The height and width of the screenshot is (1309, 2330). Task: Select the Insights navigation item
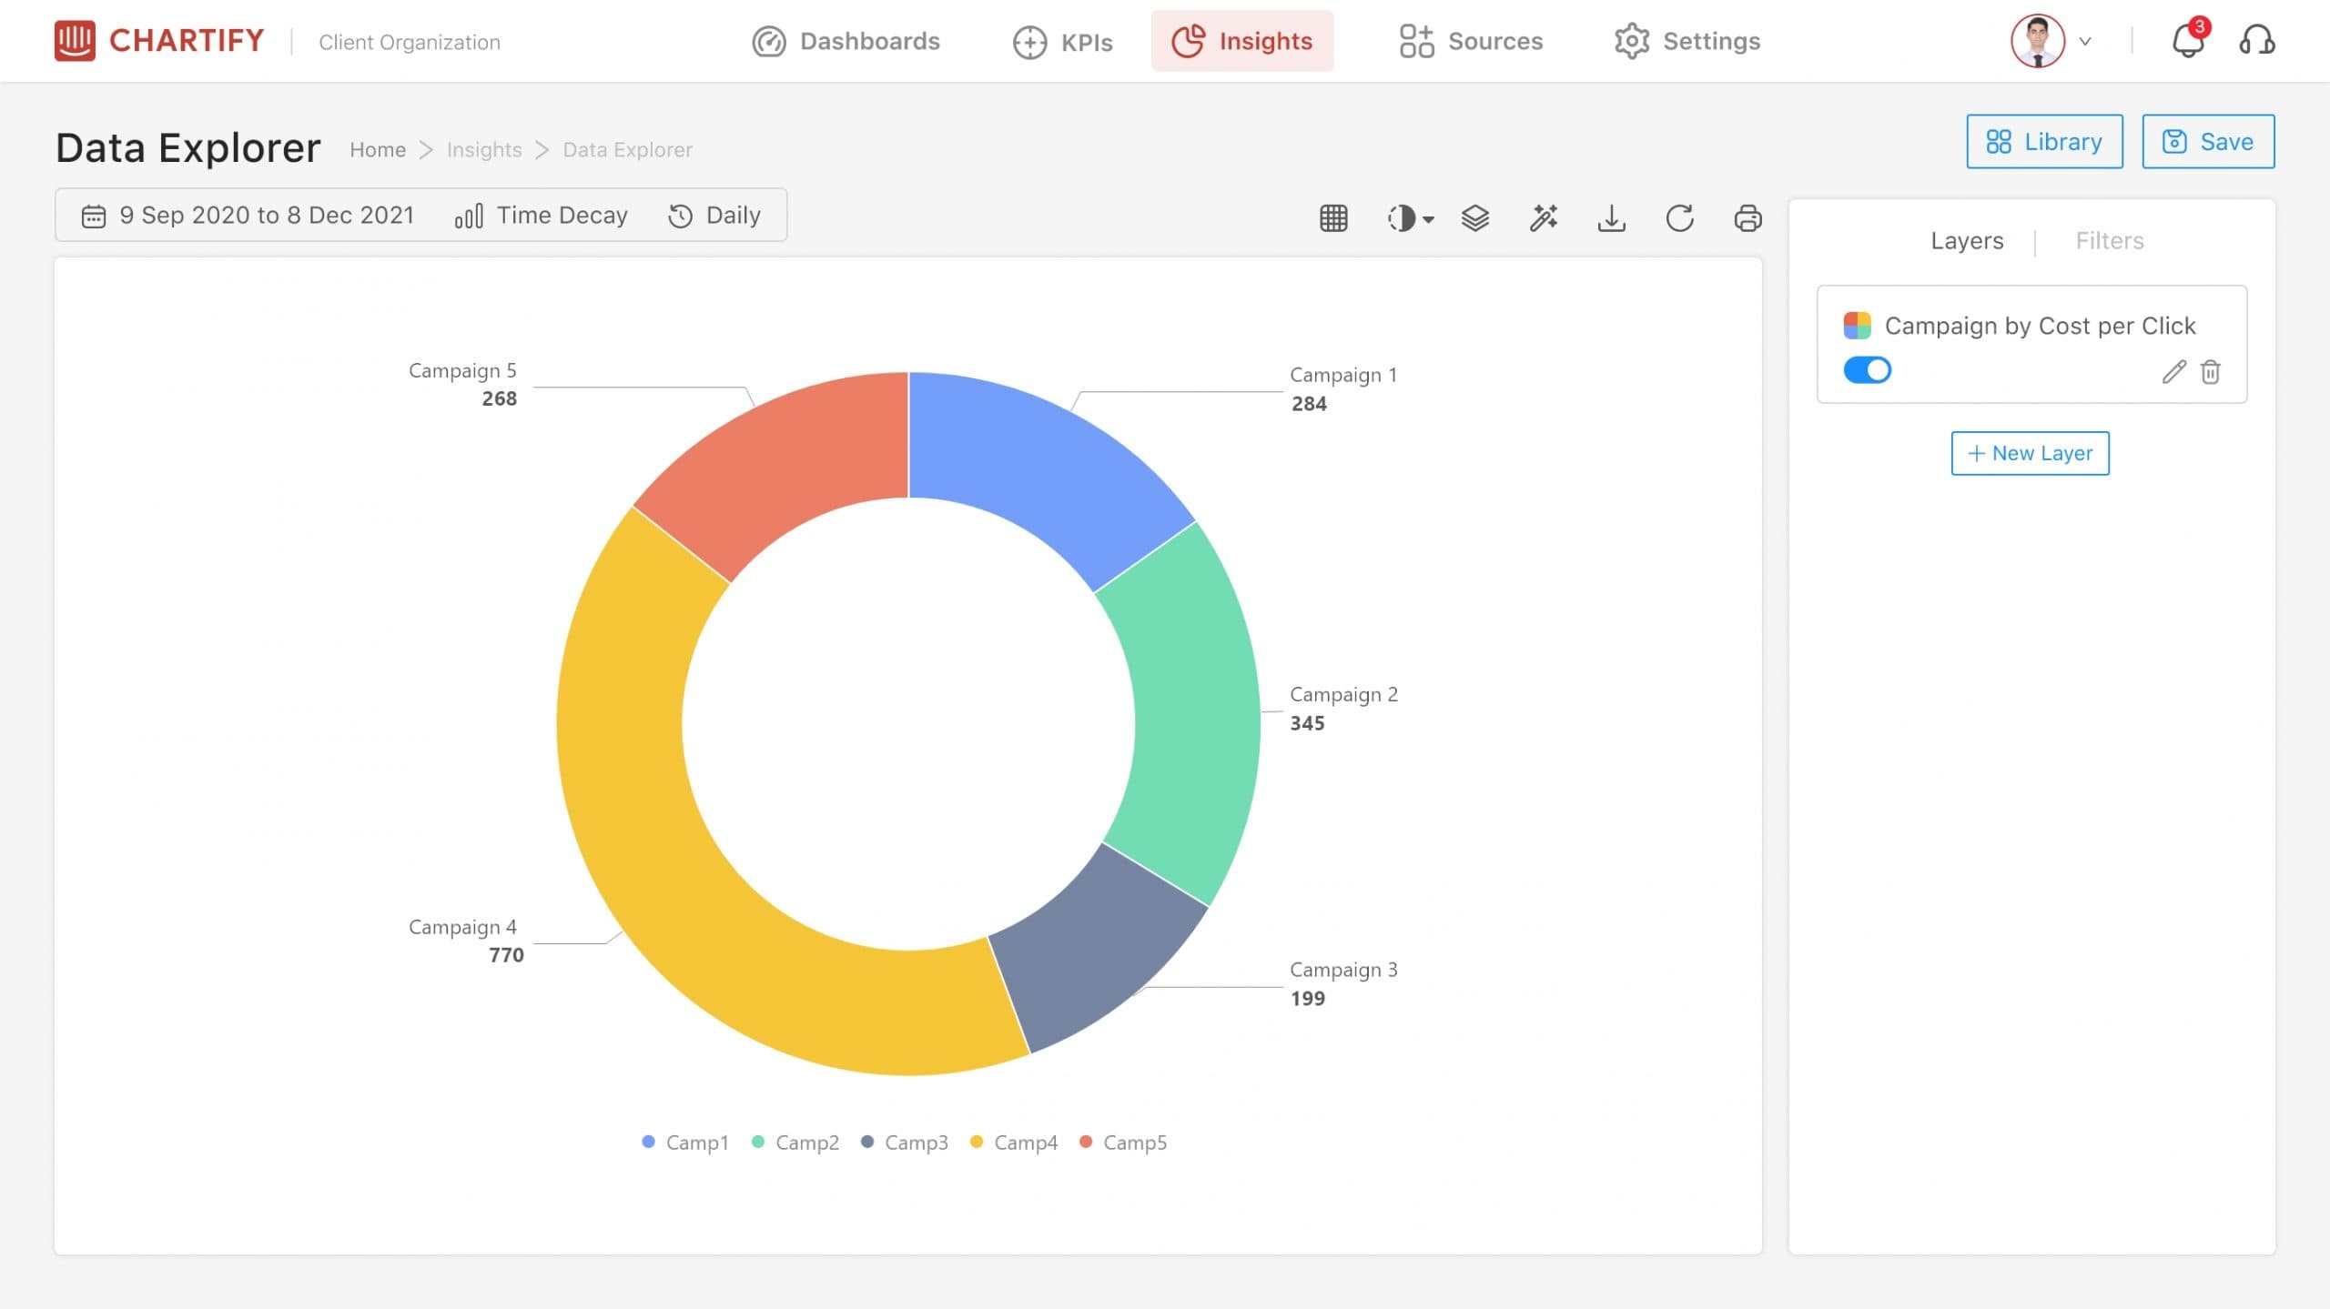pos(1241,41)
